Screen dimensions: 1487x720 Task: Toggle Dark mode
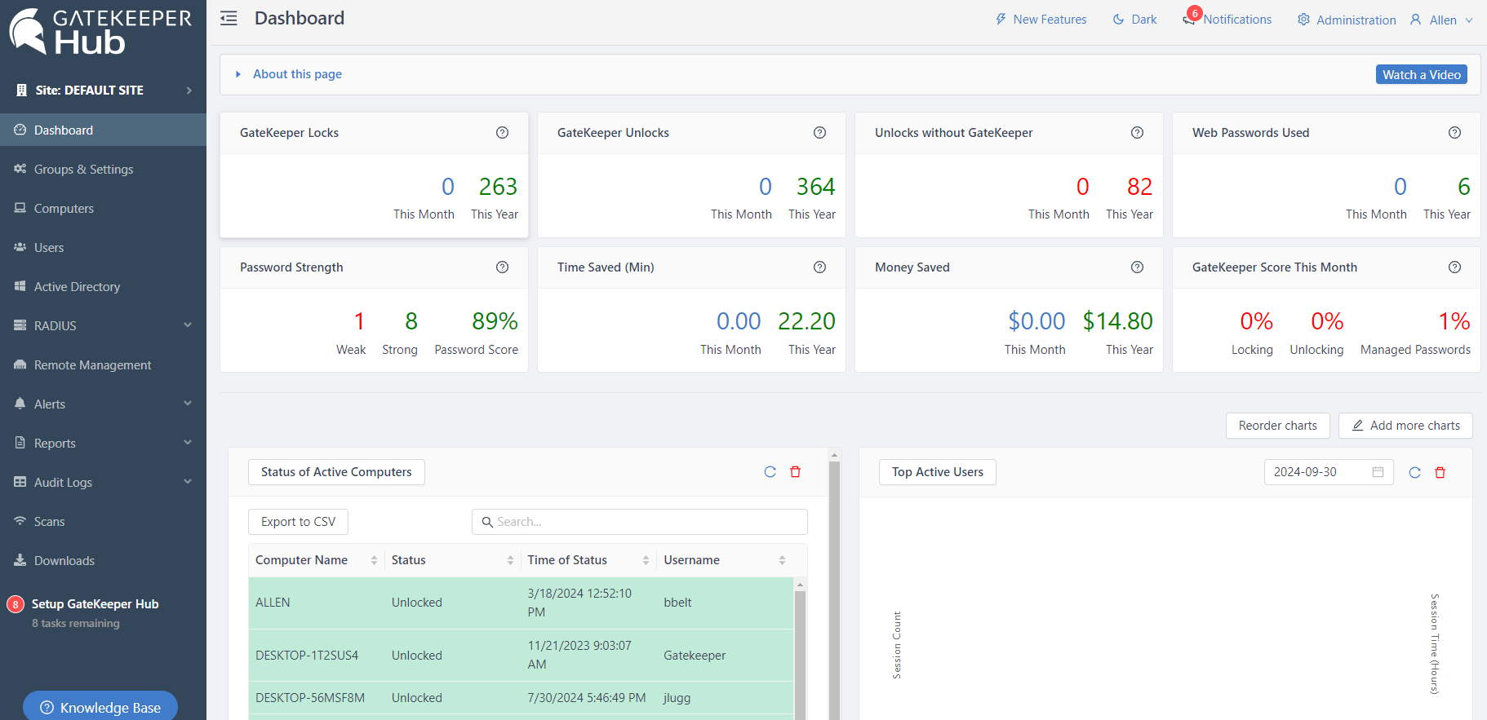coord(1135,20)
